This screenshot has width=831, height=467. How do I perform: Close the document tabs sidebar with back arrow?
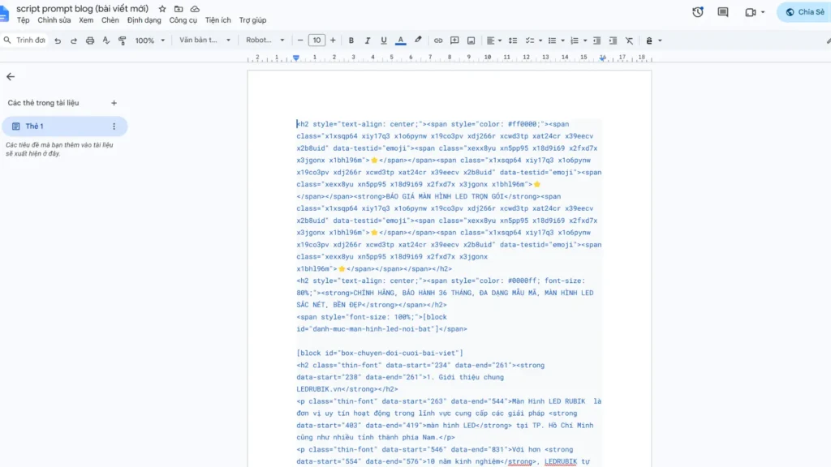tap(11, 77)
